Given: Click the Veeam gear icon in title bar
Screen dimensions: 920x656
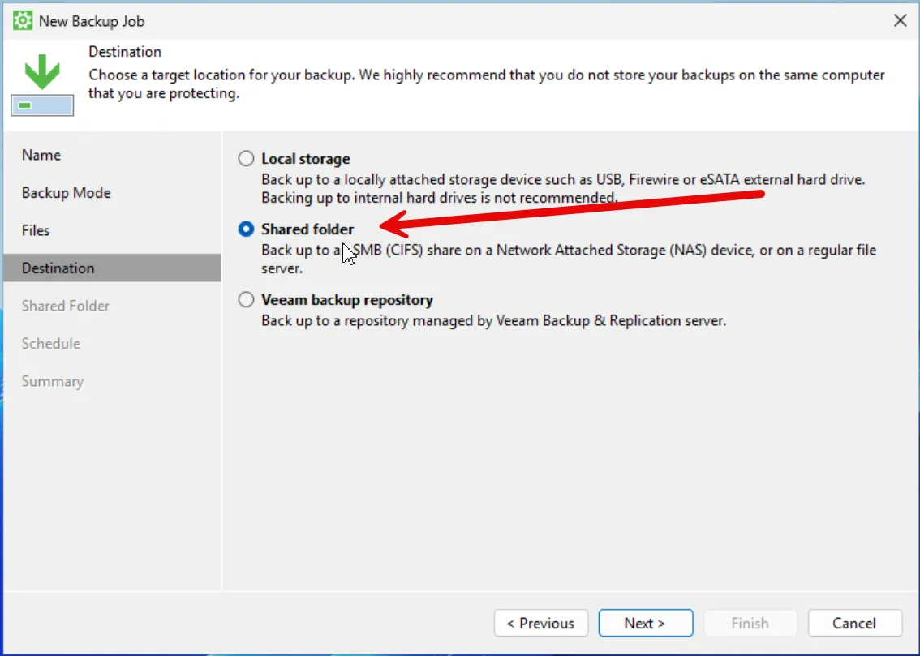Looking at the screenshot, I should click(23, 21).
